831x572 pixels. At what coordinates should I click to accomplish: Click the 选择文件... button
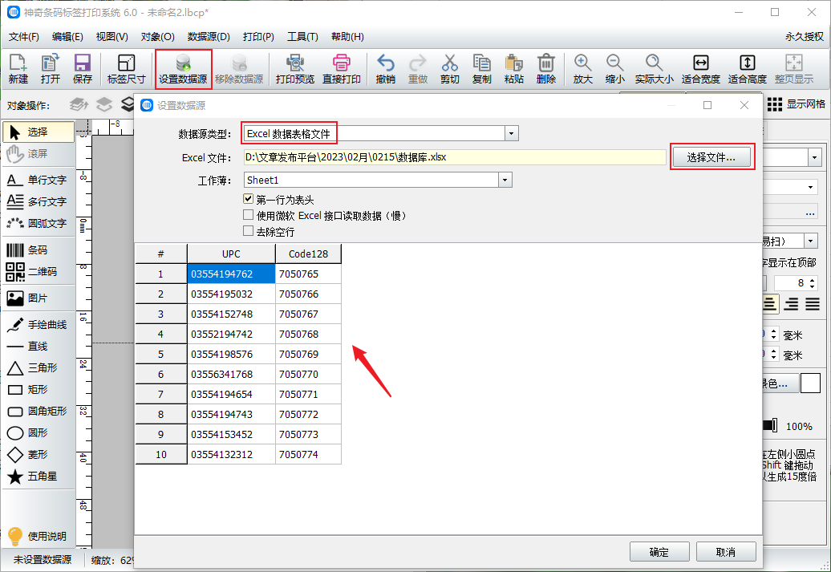(711, 157)
